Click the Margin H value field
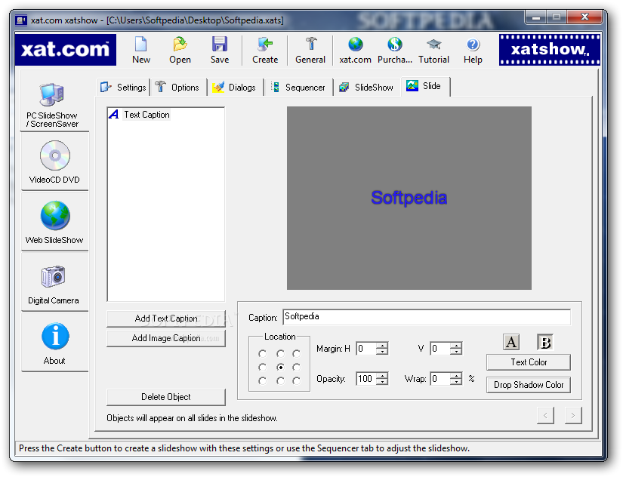Screen dimensions: 623x477 point(366,349)
